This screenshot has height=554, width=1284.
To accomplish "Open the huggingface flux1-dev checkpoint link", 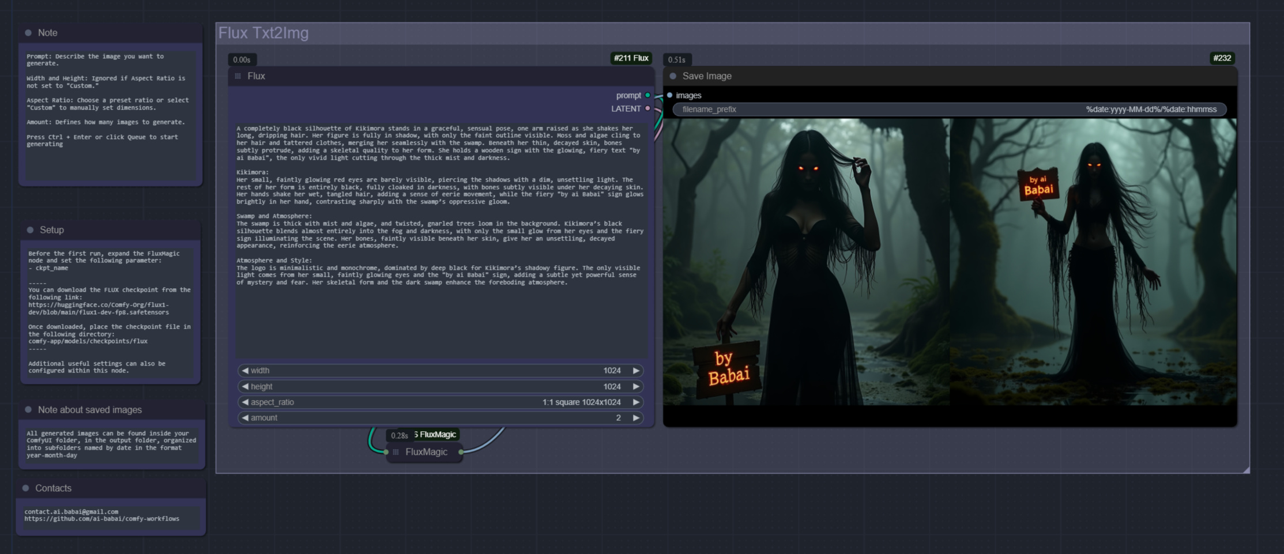I will [x=99, y=304].
